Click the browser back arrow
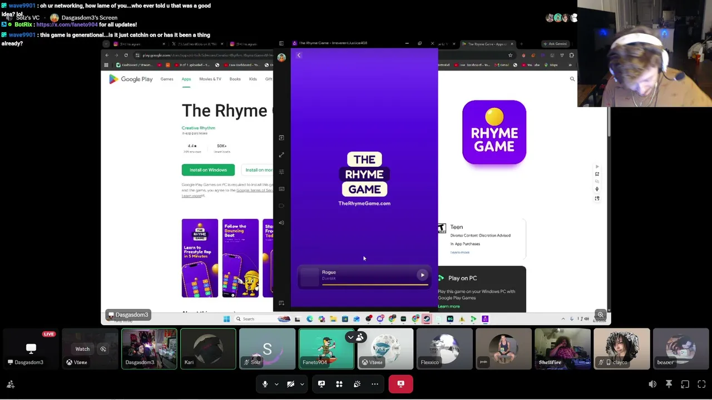This screenshot has width=712, height=400. pyautogui.click(x=107, y=55)
